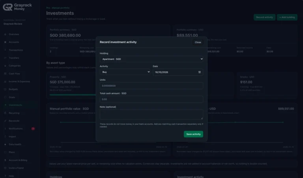Click the Grayrock Review account name
The width and height of the screenshot is (303, 178).
click(x=13, y=24)
